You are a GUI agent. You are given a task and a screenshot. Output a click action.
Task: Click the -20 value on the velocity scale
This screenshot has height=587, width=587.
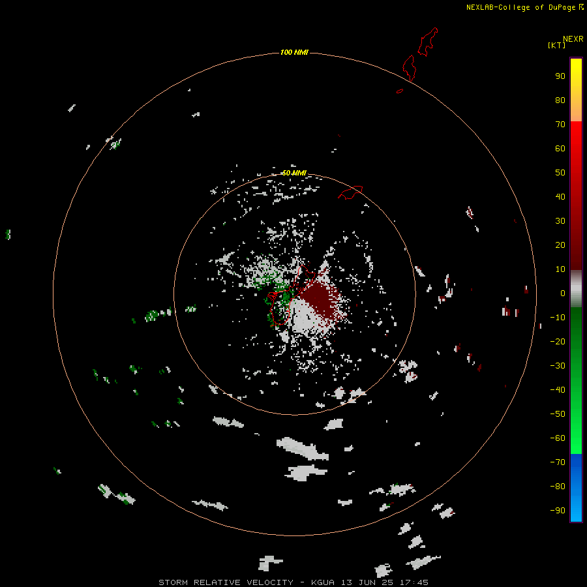click(558, 341)
